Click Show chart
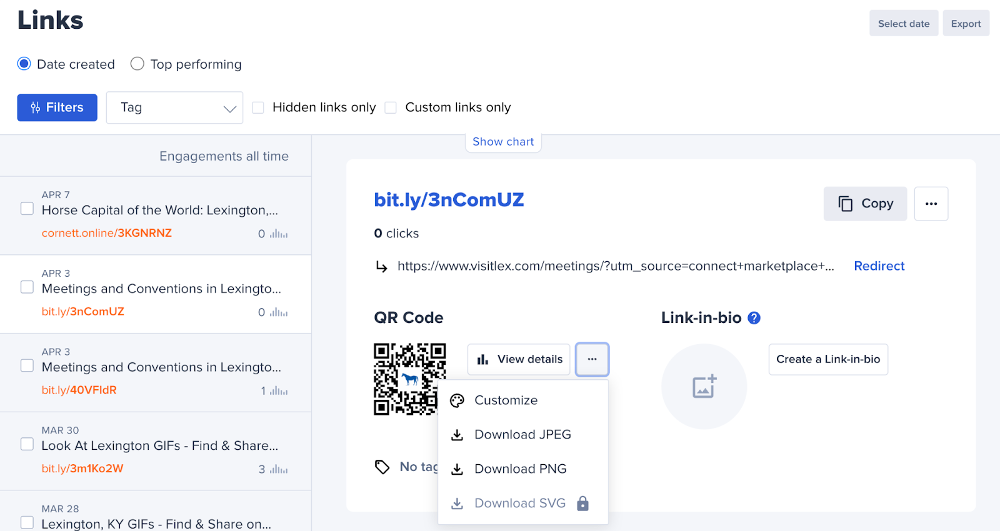This screenshot has height=531, width=1000. [x=503, y=142]
